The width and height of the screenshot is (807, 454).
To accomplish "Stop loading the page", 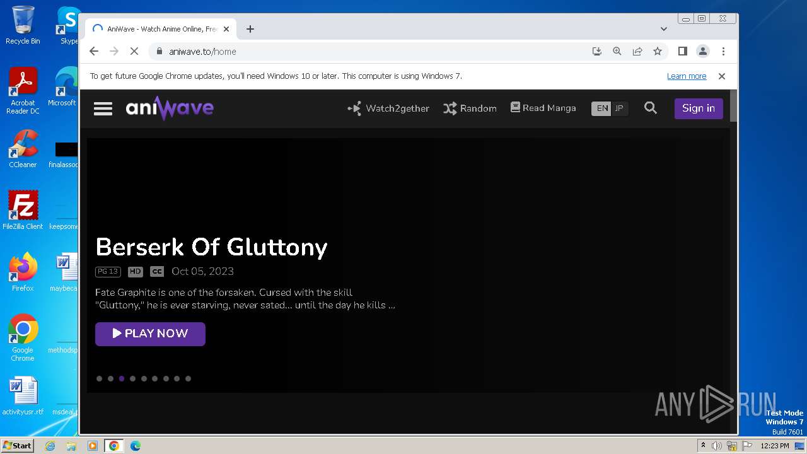I will (134, 52).
